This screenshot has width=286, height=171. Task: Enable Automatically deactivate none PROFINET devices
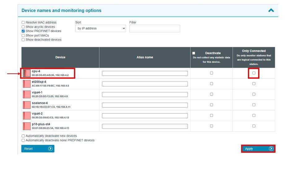tap(23, 140)
